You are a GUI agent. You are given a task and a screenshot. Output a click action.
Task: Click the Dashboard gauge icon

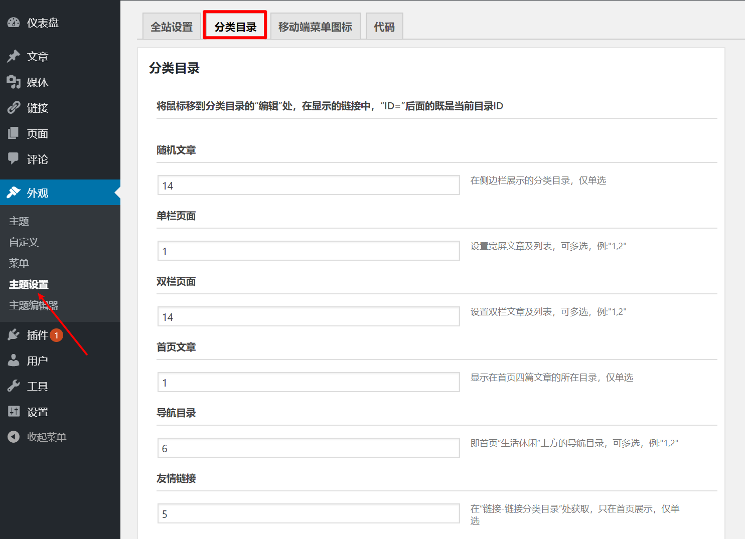[x=14, y=23]
